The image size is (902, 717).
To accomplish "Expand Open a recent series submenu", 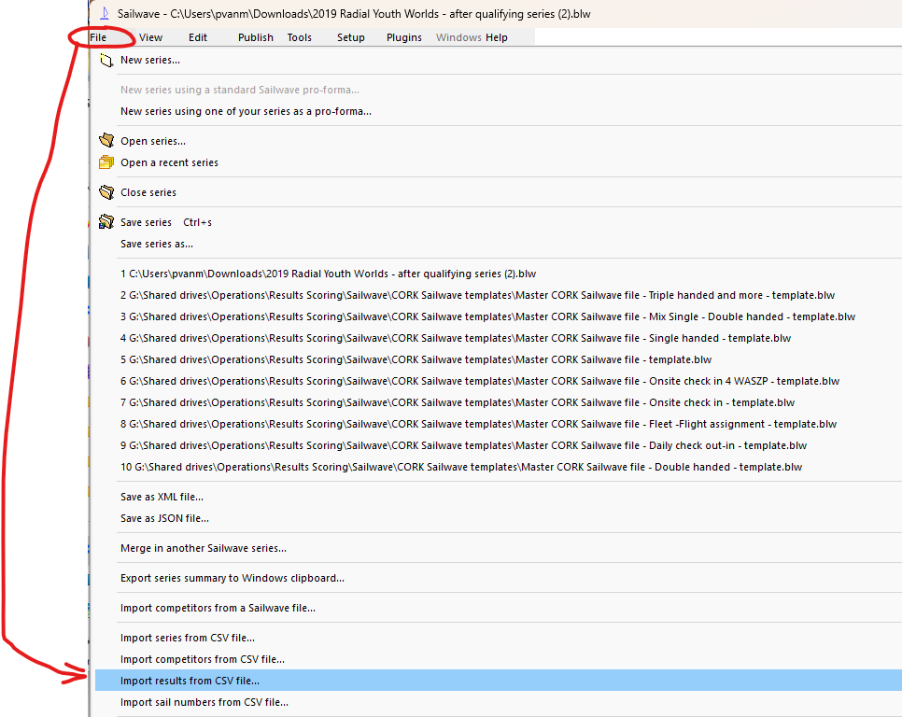I will point(170,162).
